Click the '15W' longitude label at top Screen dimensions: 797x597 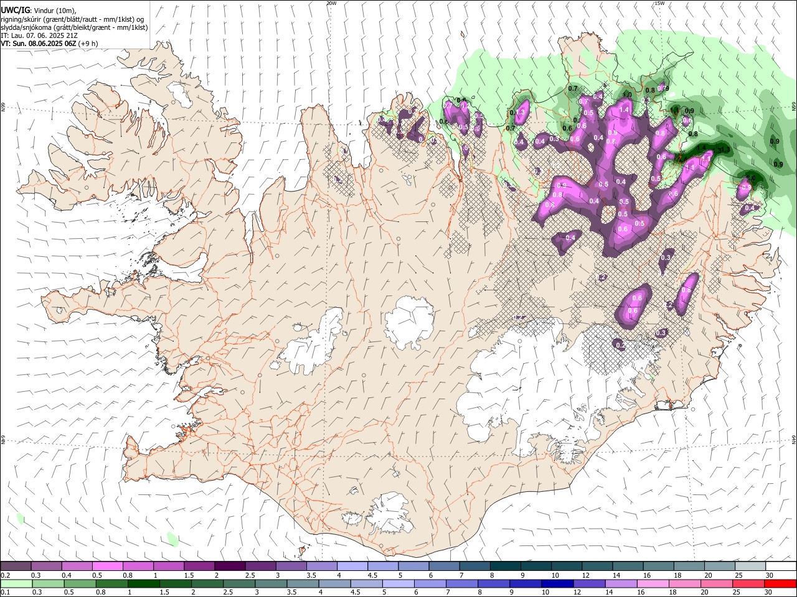(x=659, y=3)
